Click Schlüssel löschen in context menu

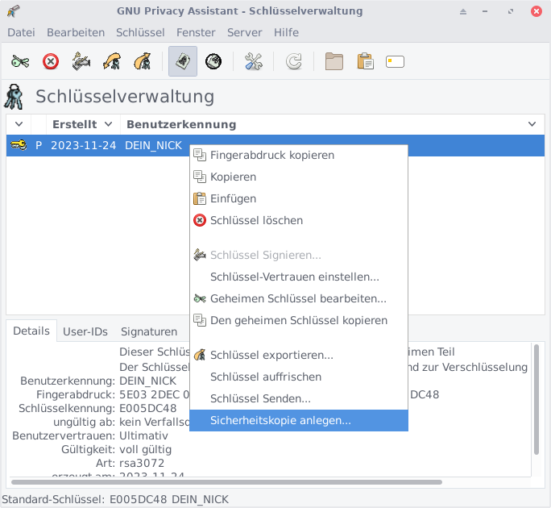point(256,220)
